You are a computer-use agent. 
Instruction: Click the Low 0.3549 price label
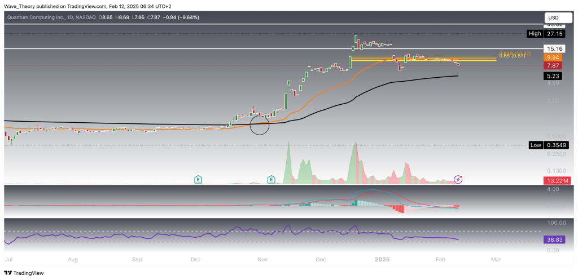549,145
